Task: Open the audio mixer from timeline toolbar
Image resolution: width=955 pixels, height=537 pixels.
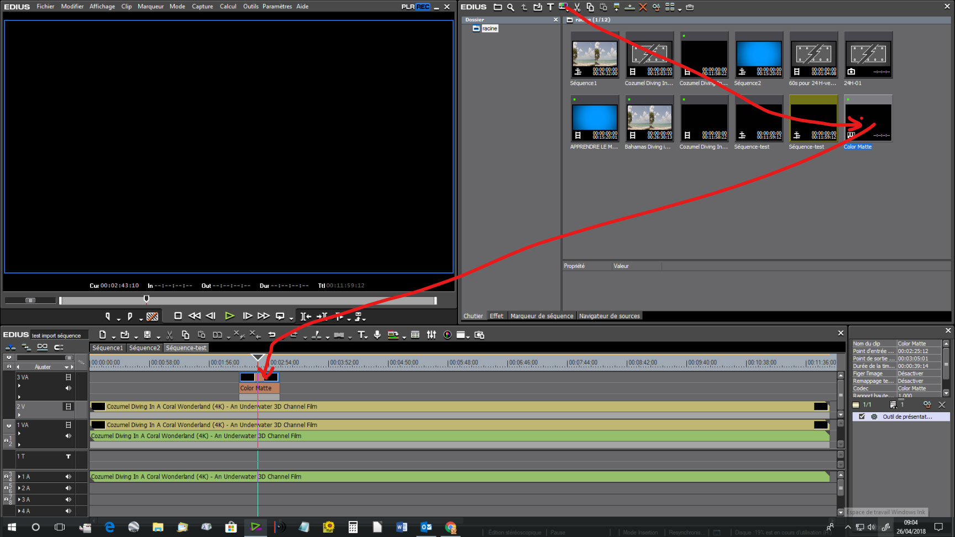Action: (432, 335)
